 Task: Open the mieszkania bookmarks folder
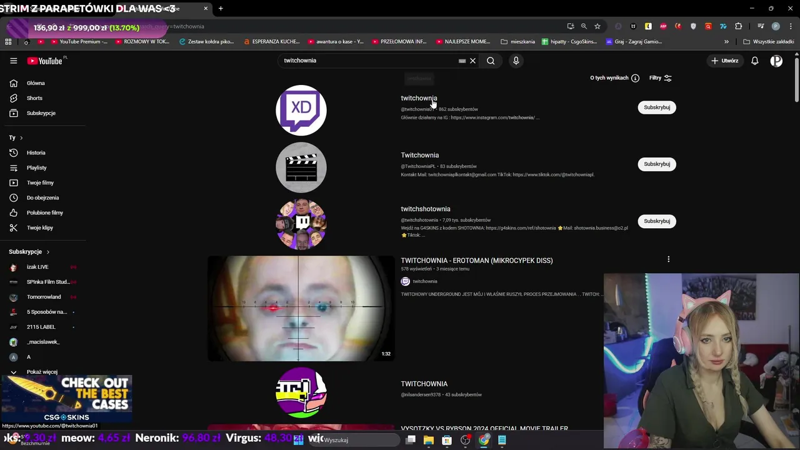517,42
